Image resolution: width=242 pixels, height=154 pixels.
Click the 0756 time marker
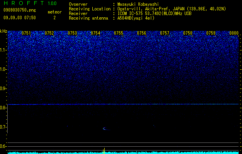[x=142, y=33]
